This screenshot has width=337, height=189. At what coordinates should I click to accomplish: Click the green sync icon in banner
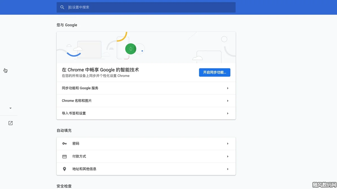[131, 49]
